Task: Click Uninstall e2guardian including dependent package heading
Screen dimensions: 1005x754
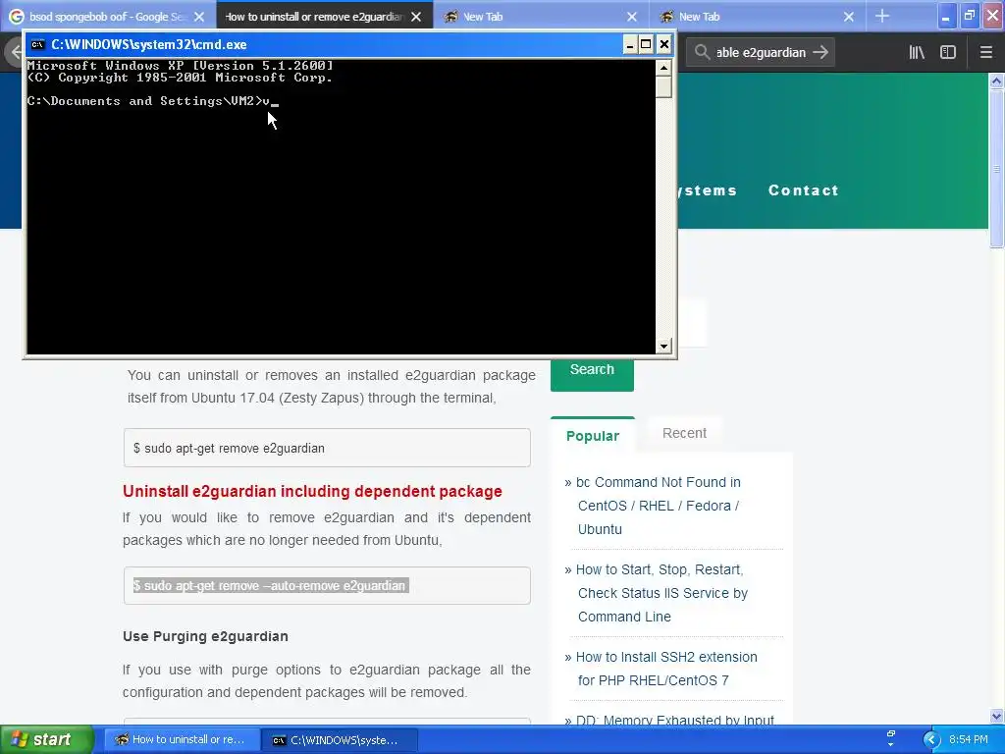Action: tap(312, 491)
